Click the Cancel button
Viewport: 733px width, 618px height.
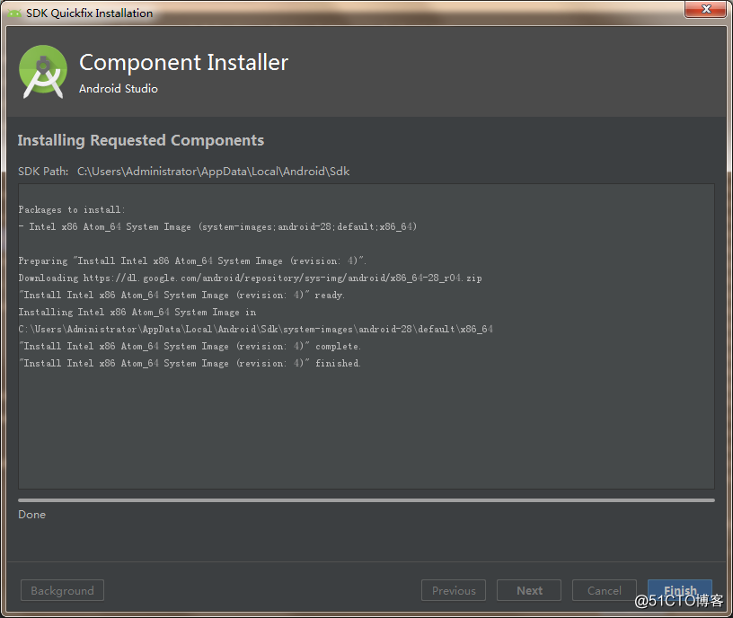(604, 590)
